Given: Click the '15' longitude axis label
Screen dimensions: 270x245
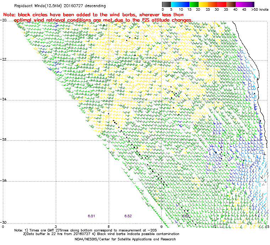Looking at the screenshot, I should [x=267, y=227].
